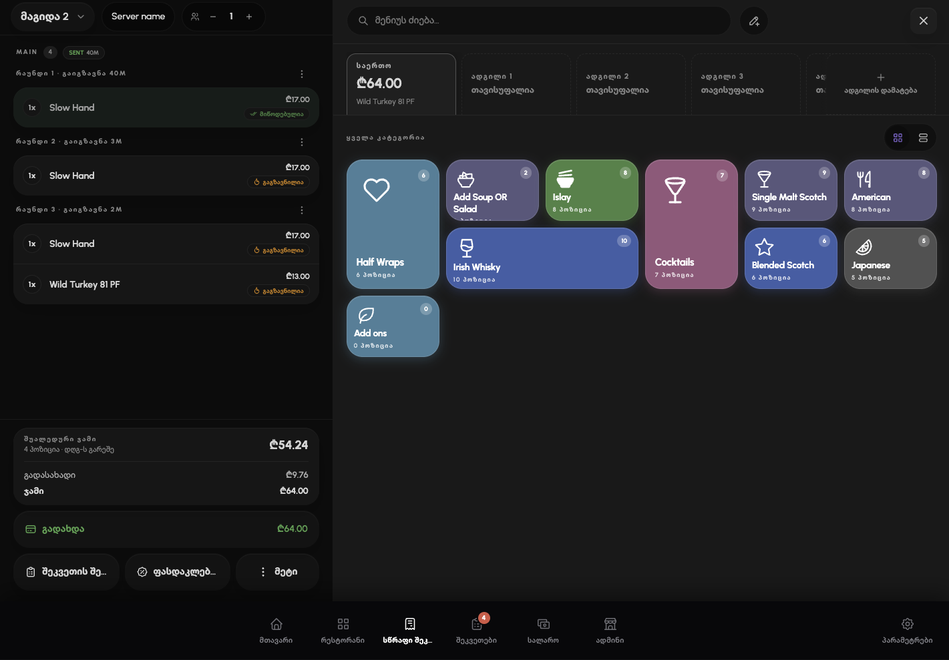Open the Islay category tile

tap(592, 190)
